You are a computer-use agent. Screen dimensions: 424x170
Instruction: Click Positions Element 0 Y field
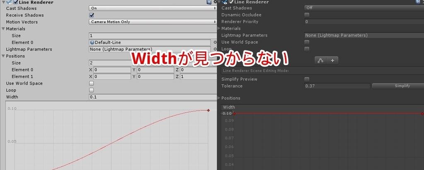coord(155,70)
